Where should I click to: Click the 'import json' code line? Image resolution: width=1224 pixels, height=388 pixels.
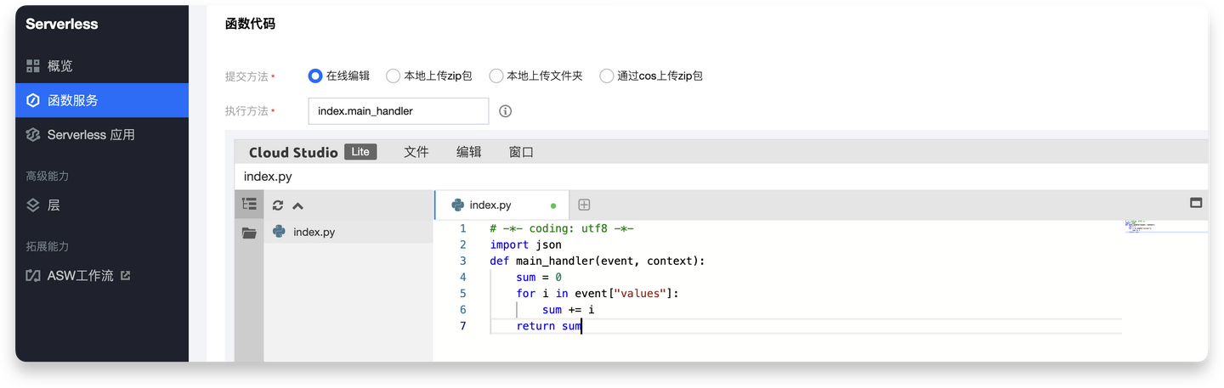(x=525, y=245)
